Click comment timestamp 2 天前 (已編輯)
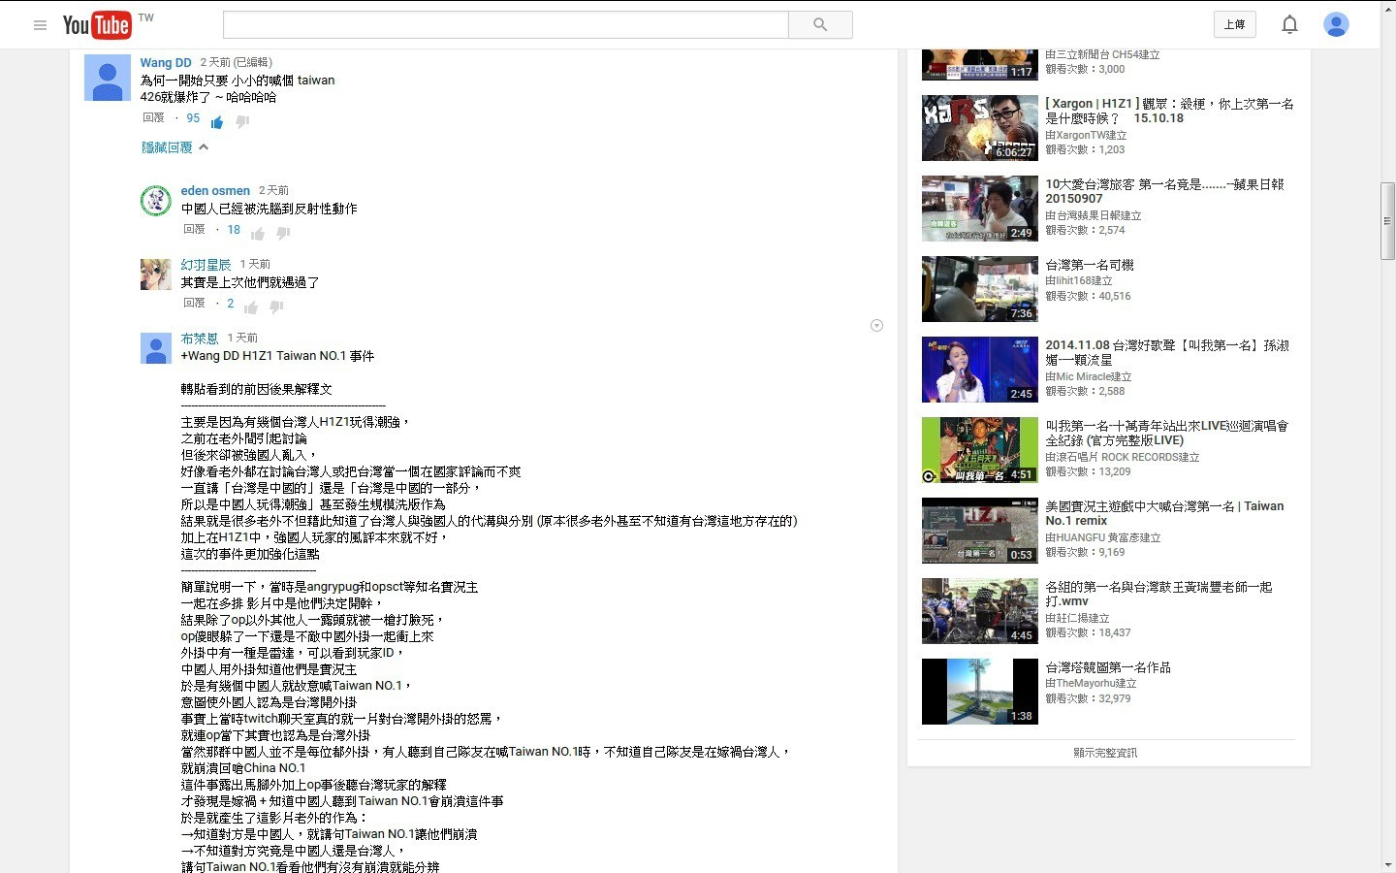The height and width of the screenshot is (873, 1396). 237,62
